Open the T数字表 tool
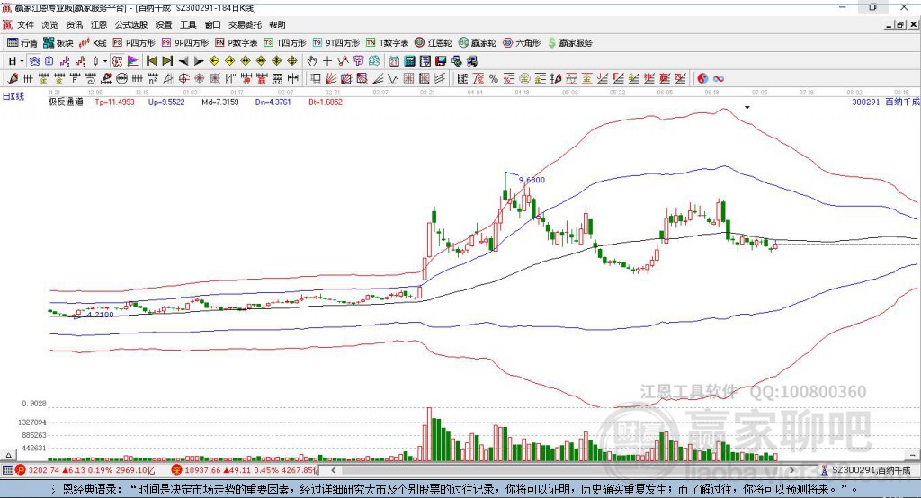Image resolution: width=921 pixels, height=498 pixels. (x=387, y=43)
